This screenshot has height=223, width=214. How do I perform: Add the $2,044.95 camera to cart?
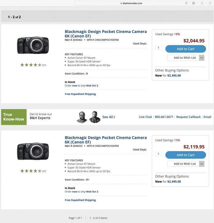[185, 49]
